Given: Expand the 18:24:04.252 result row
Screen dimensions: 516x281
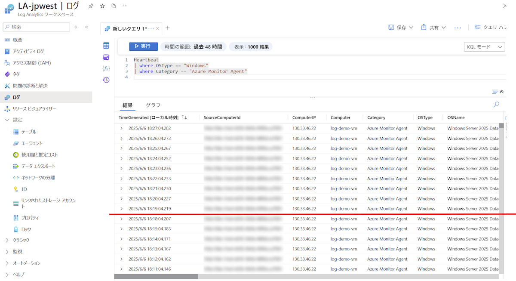Looking at the screenshot, I should point(121,158).
